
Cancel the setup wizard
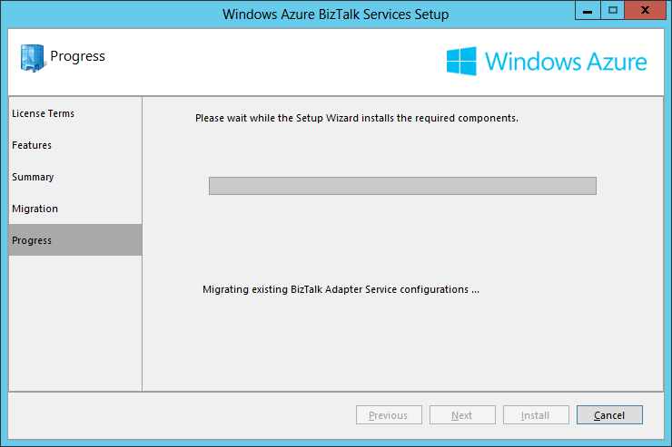click(609, 415)
